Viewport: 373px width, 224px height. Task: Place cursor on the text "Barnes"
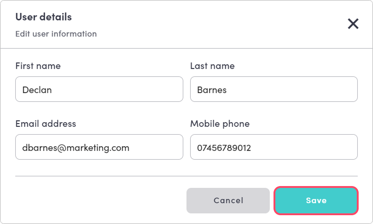[x=212, y=90]
